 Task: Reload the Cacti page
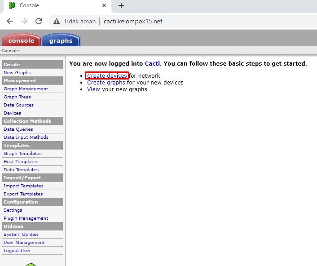tap(39, 21)
